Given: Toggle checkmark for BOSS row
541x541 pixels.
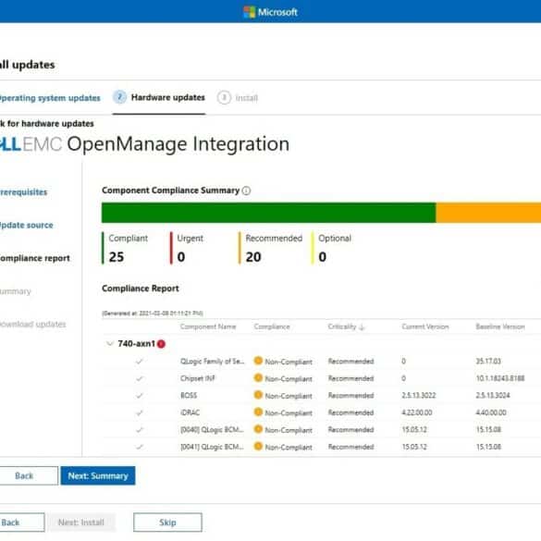Looking at the screenshot, I should [x=140, y=396].
